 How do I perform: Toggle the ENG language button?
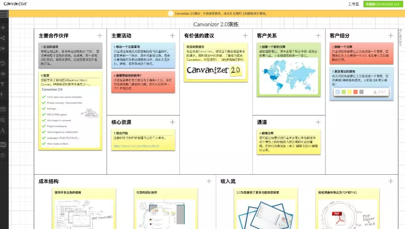point(3,145)
